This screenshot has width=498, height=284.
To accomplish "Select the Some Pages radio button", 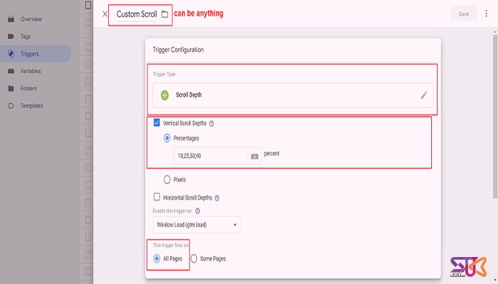I will tap(194, 258).
